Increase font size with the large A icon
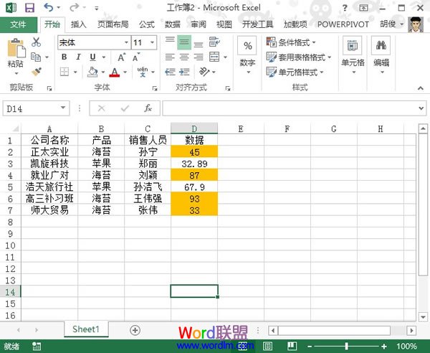The image size is (430, 353). [x=121, y=57]
